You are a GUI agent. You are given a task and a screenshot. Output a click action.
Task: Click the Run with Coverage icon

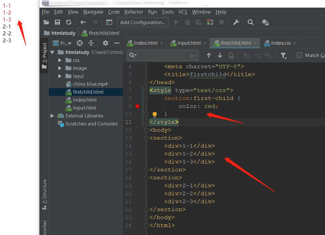(199, 22)
